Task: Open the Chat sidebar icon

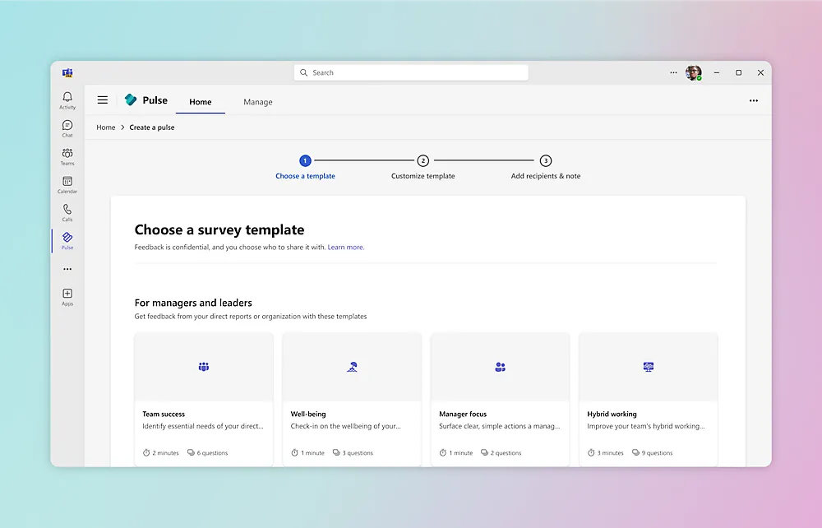Action: [x=67, y=128]
